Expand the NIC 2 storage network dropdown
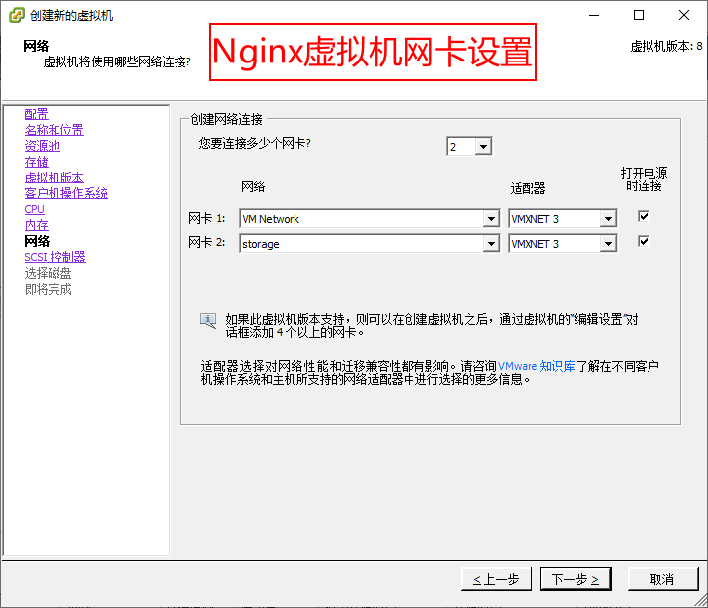 pos(491,244)
